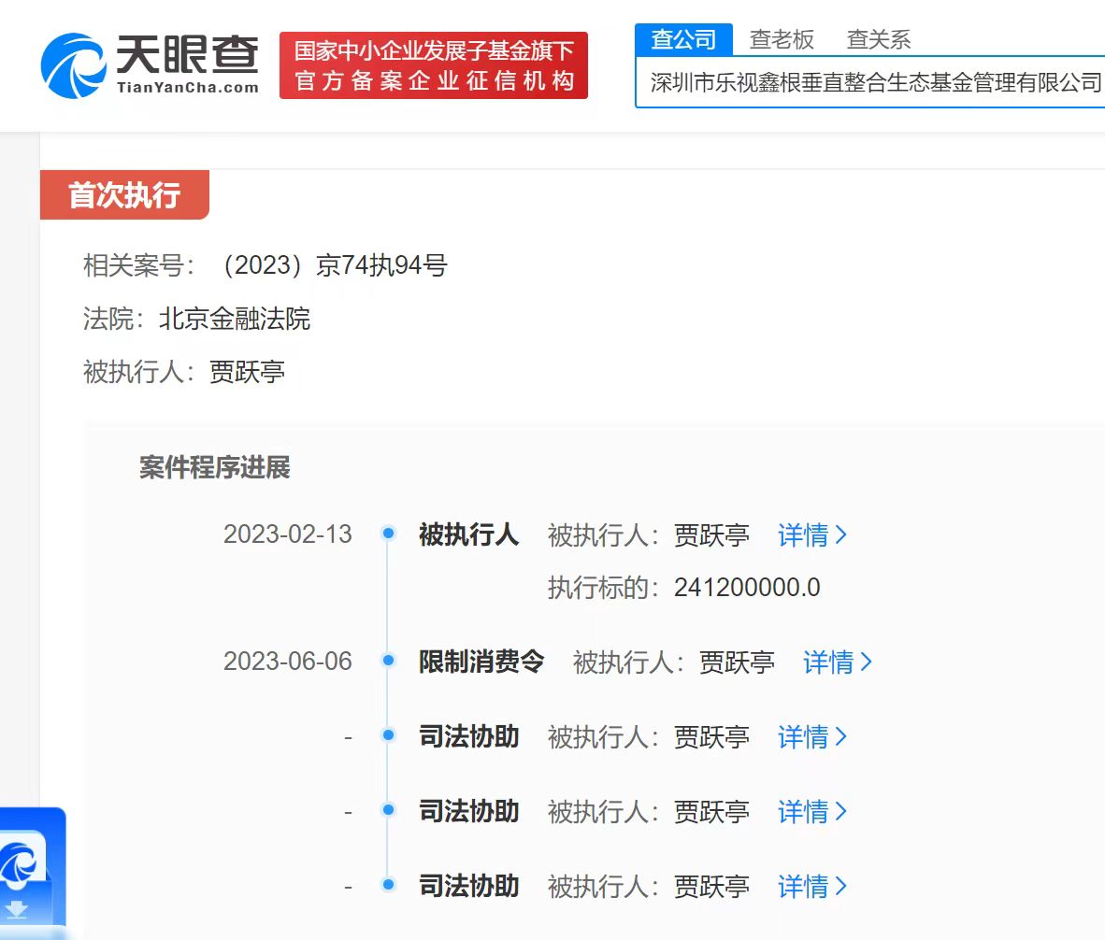The image size is (1105, 940).
Task: Select the 查公司 tab
Action: [683, 39]
